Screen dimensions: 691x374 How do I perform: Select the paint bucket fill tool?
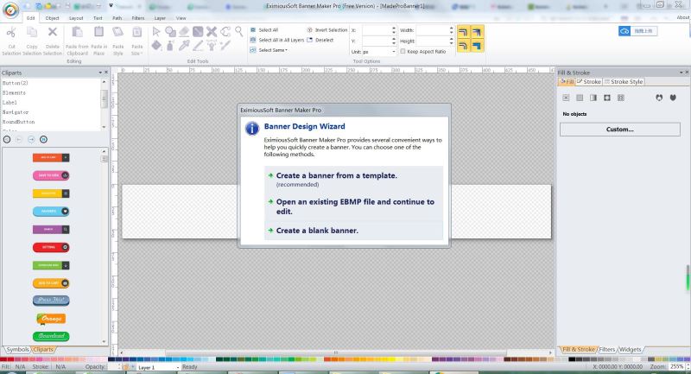click(x=156, y=45)
